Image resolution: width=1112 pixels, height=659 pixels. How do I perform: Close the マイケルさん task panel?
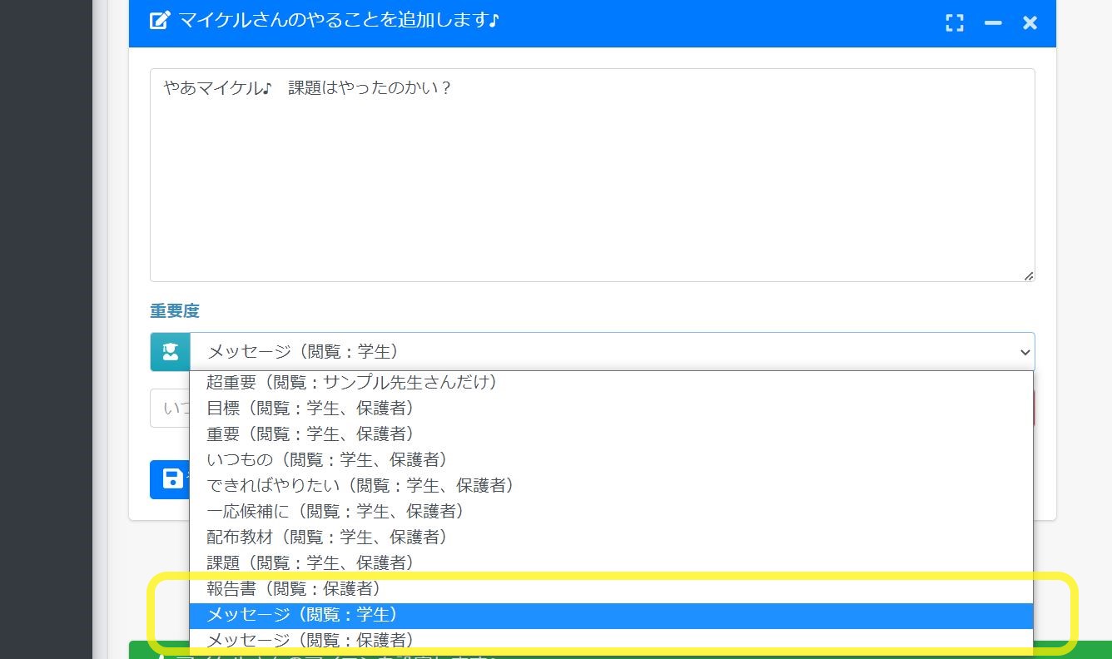(x=1030, y=23)
